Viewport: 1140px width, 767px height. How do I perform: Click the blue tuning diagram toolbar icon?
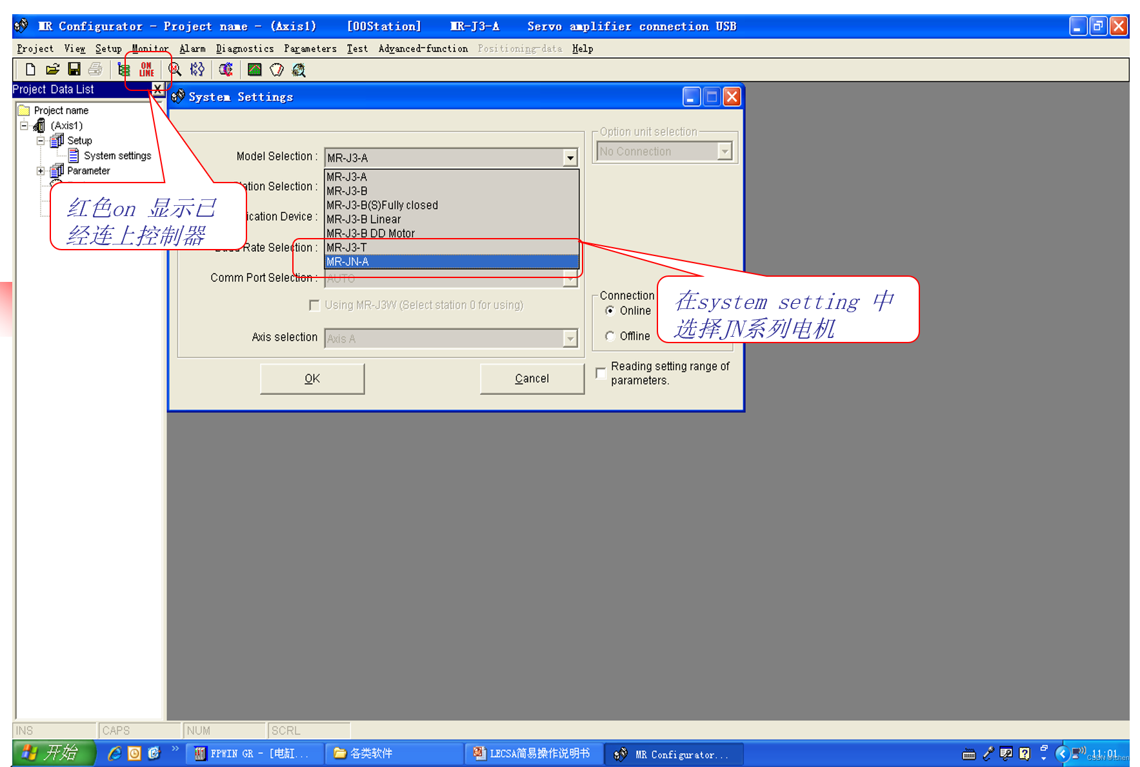(x=197, y=69)
